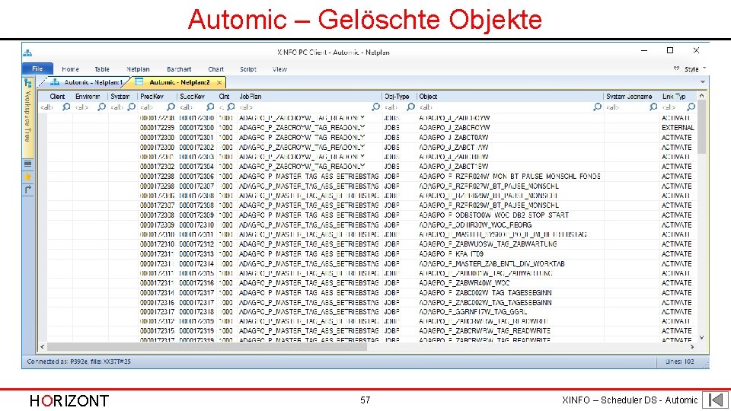Open the Table ribbon tab

click(102, 69)
